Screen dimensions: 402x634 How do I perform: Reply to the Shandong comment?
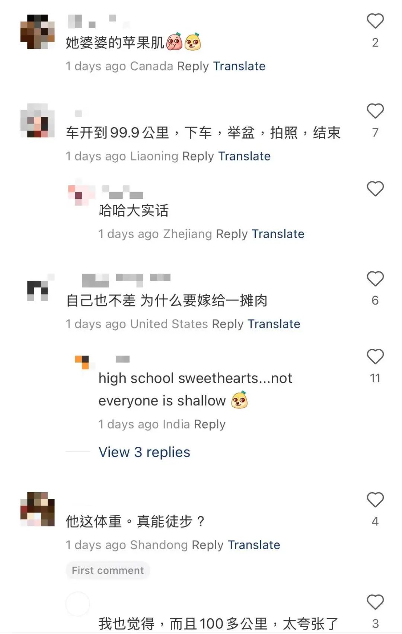(208, 545)
